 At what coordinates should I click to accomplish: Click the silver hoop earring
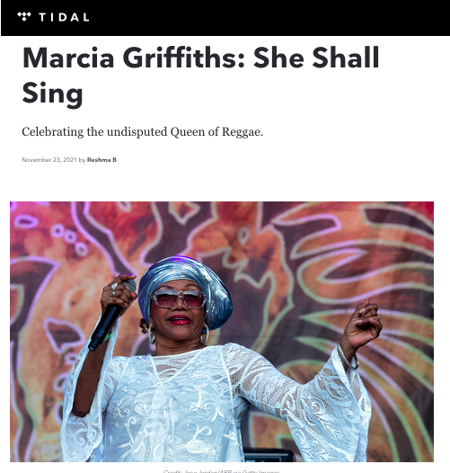point(205,335)
